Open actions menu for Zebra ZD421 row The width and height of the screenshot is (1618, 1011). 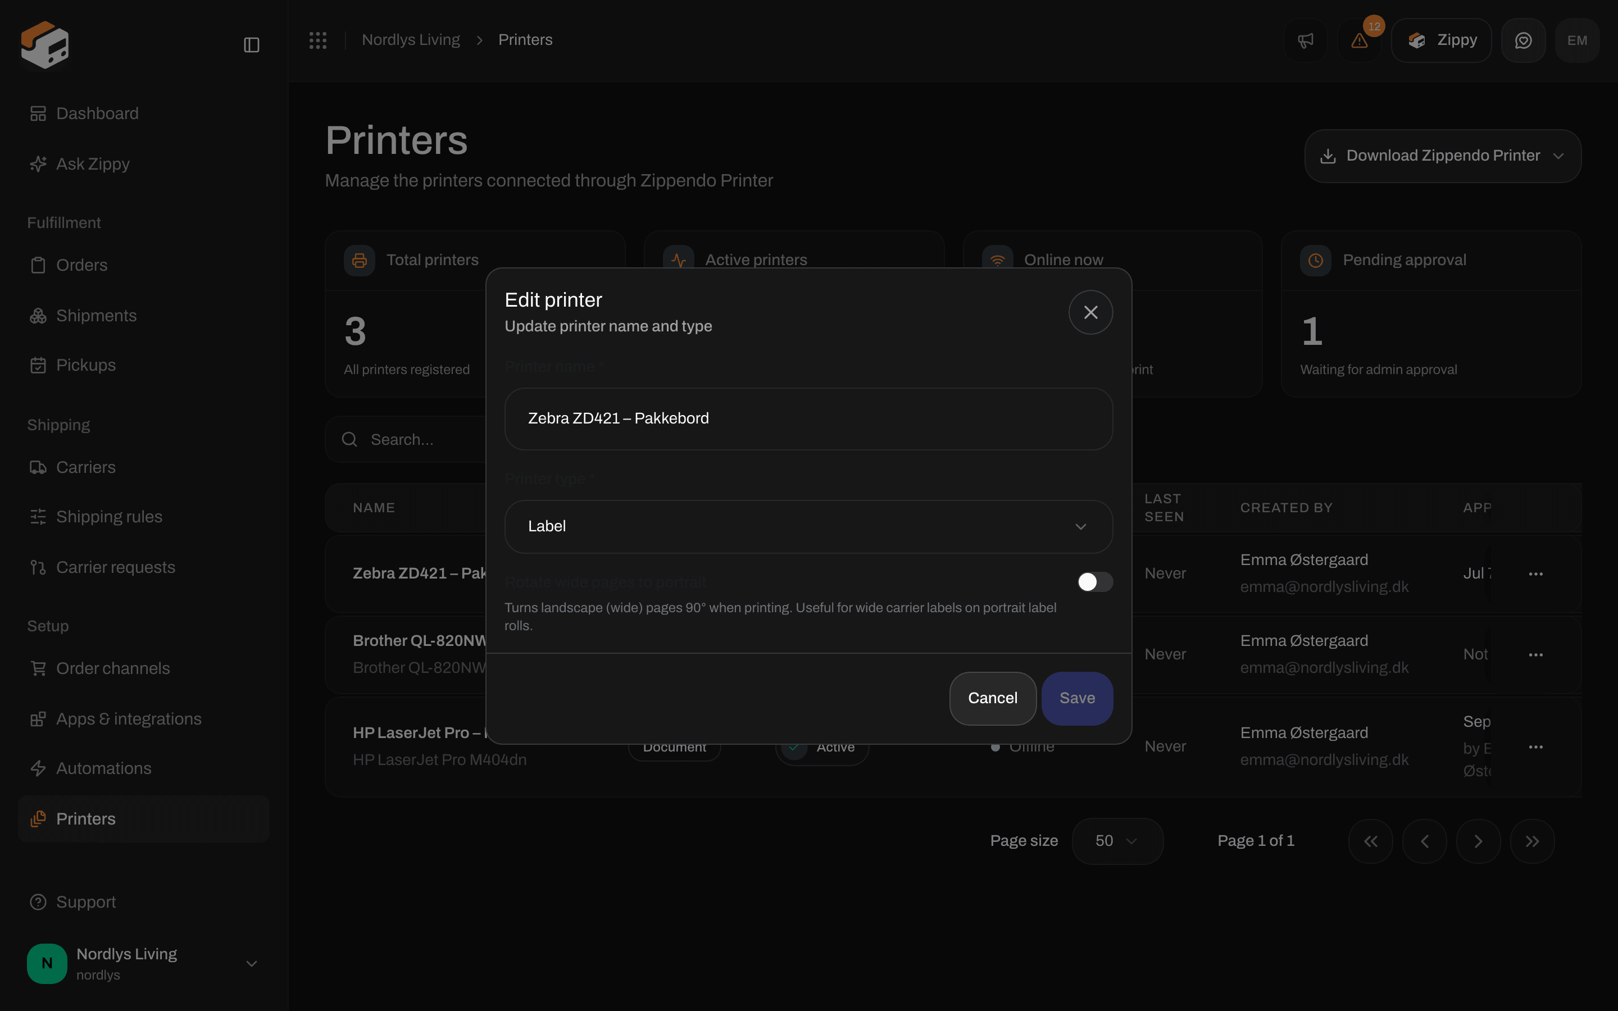(x=1536, y=573)
